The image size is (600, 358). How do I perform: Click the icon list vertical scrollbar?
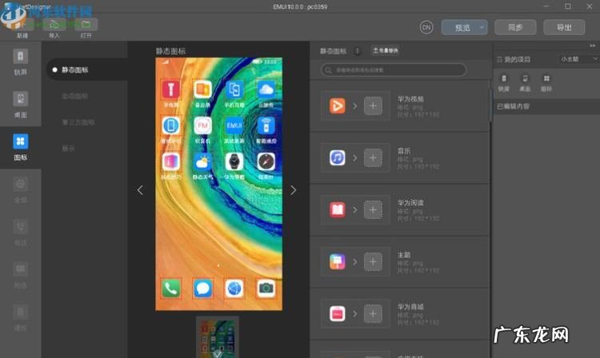pyautogui.click(x=490, y=105)
